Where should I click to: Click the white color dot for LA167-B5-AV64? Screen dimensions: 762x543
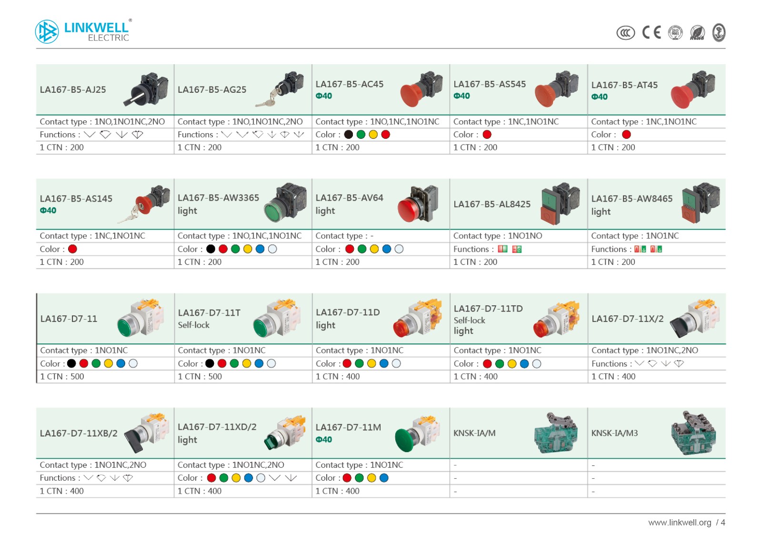pyautogui.click(x=399, y=249)
